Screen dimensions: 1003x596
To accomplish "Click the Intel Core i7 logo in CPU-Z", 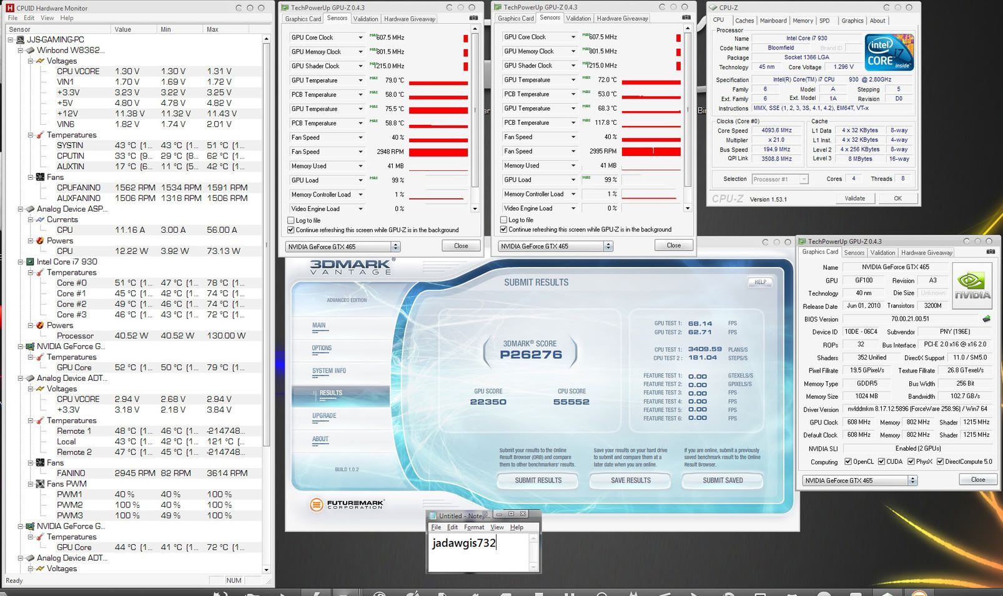I will click(889, 52).
